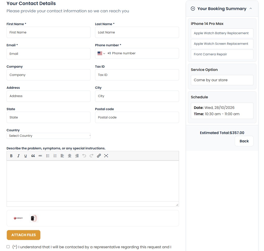Select Front Camera Repair summary item
This screenshot has height=251, width=264.
[x=222, y=54]
